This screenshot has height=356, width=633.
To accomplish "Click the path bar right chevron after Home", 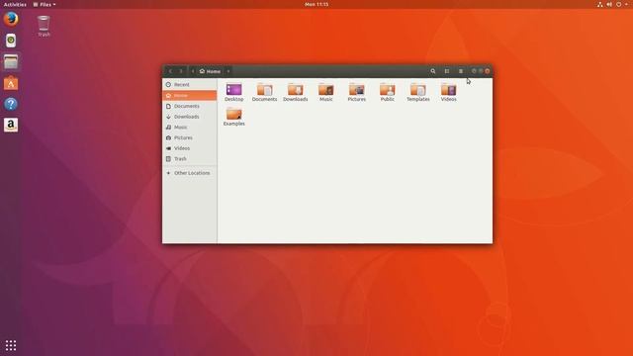I will pos(228,71).
